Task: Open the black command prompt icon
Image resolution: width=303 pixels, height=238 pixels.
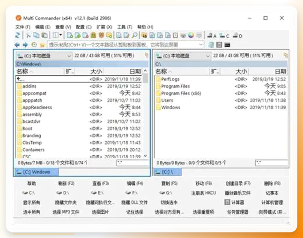Action: point(227,45)
